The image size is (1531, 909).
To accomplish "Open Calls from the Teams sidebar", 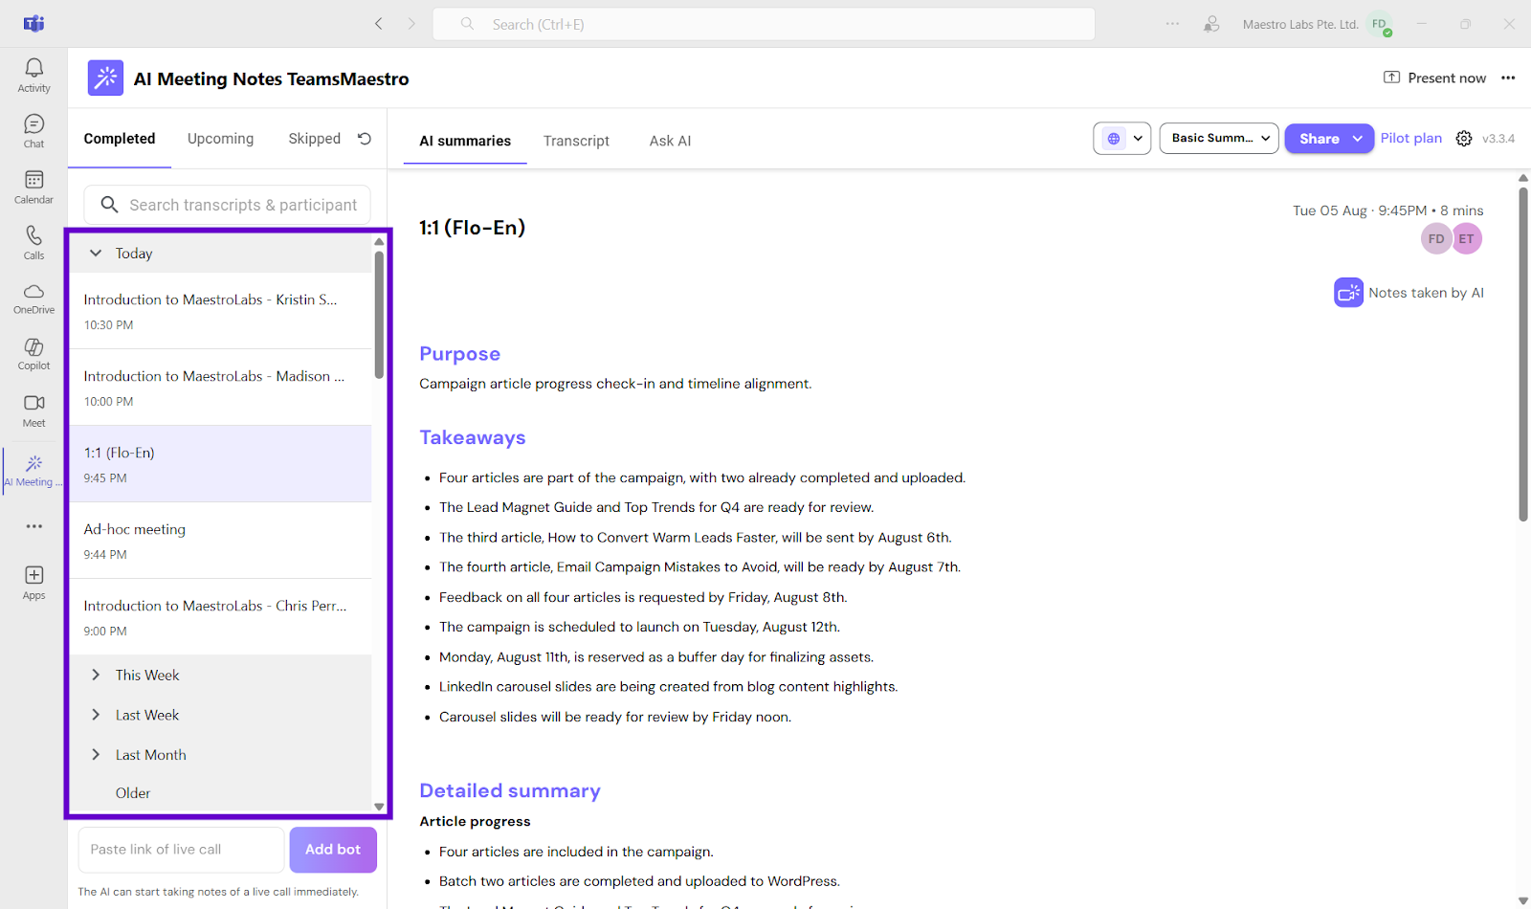I will point(33,242).
